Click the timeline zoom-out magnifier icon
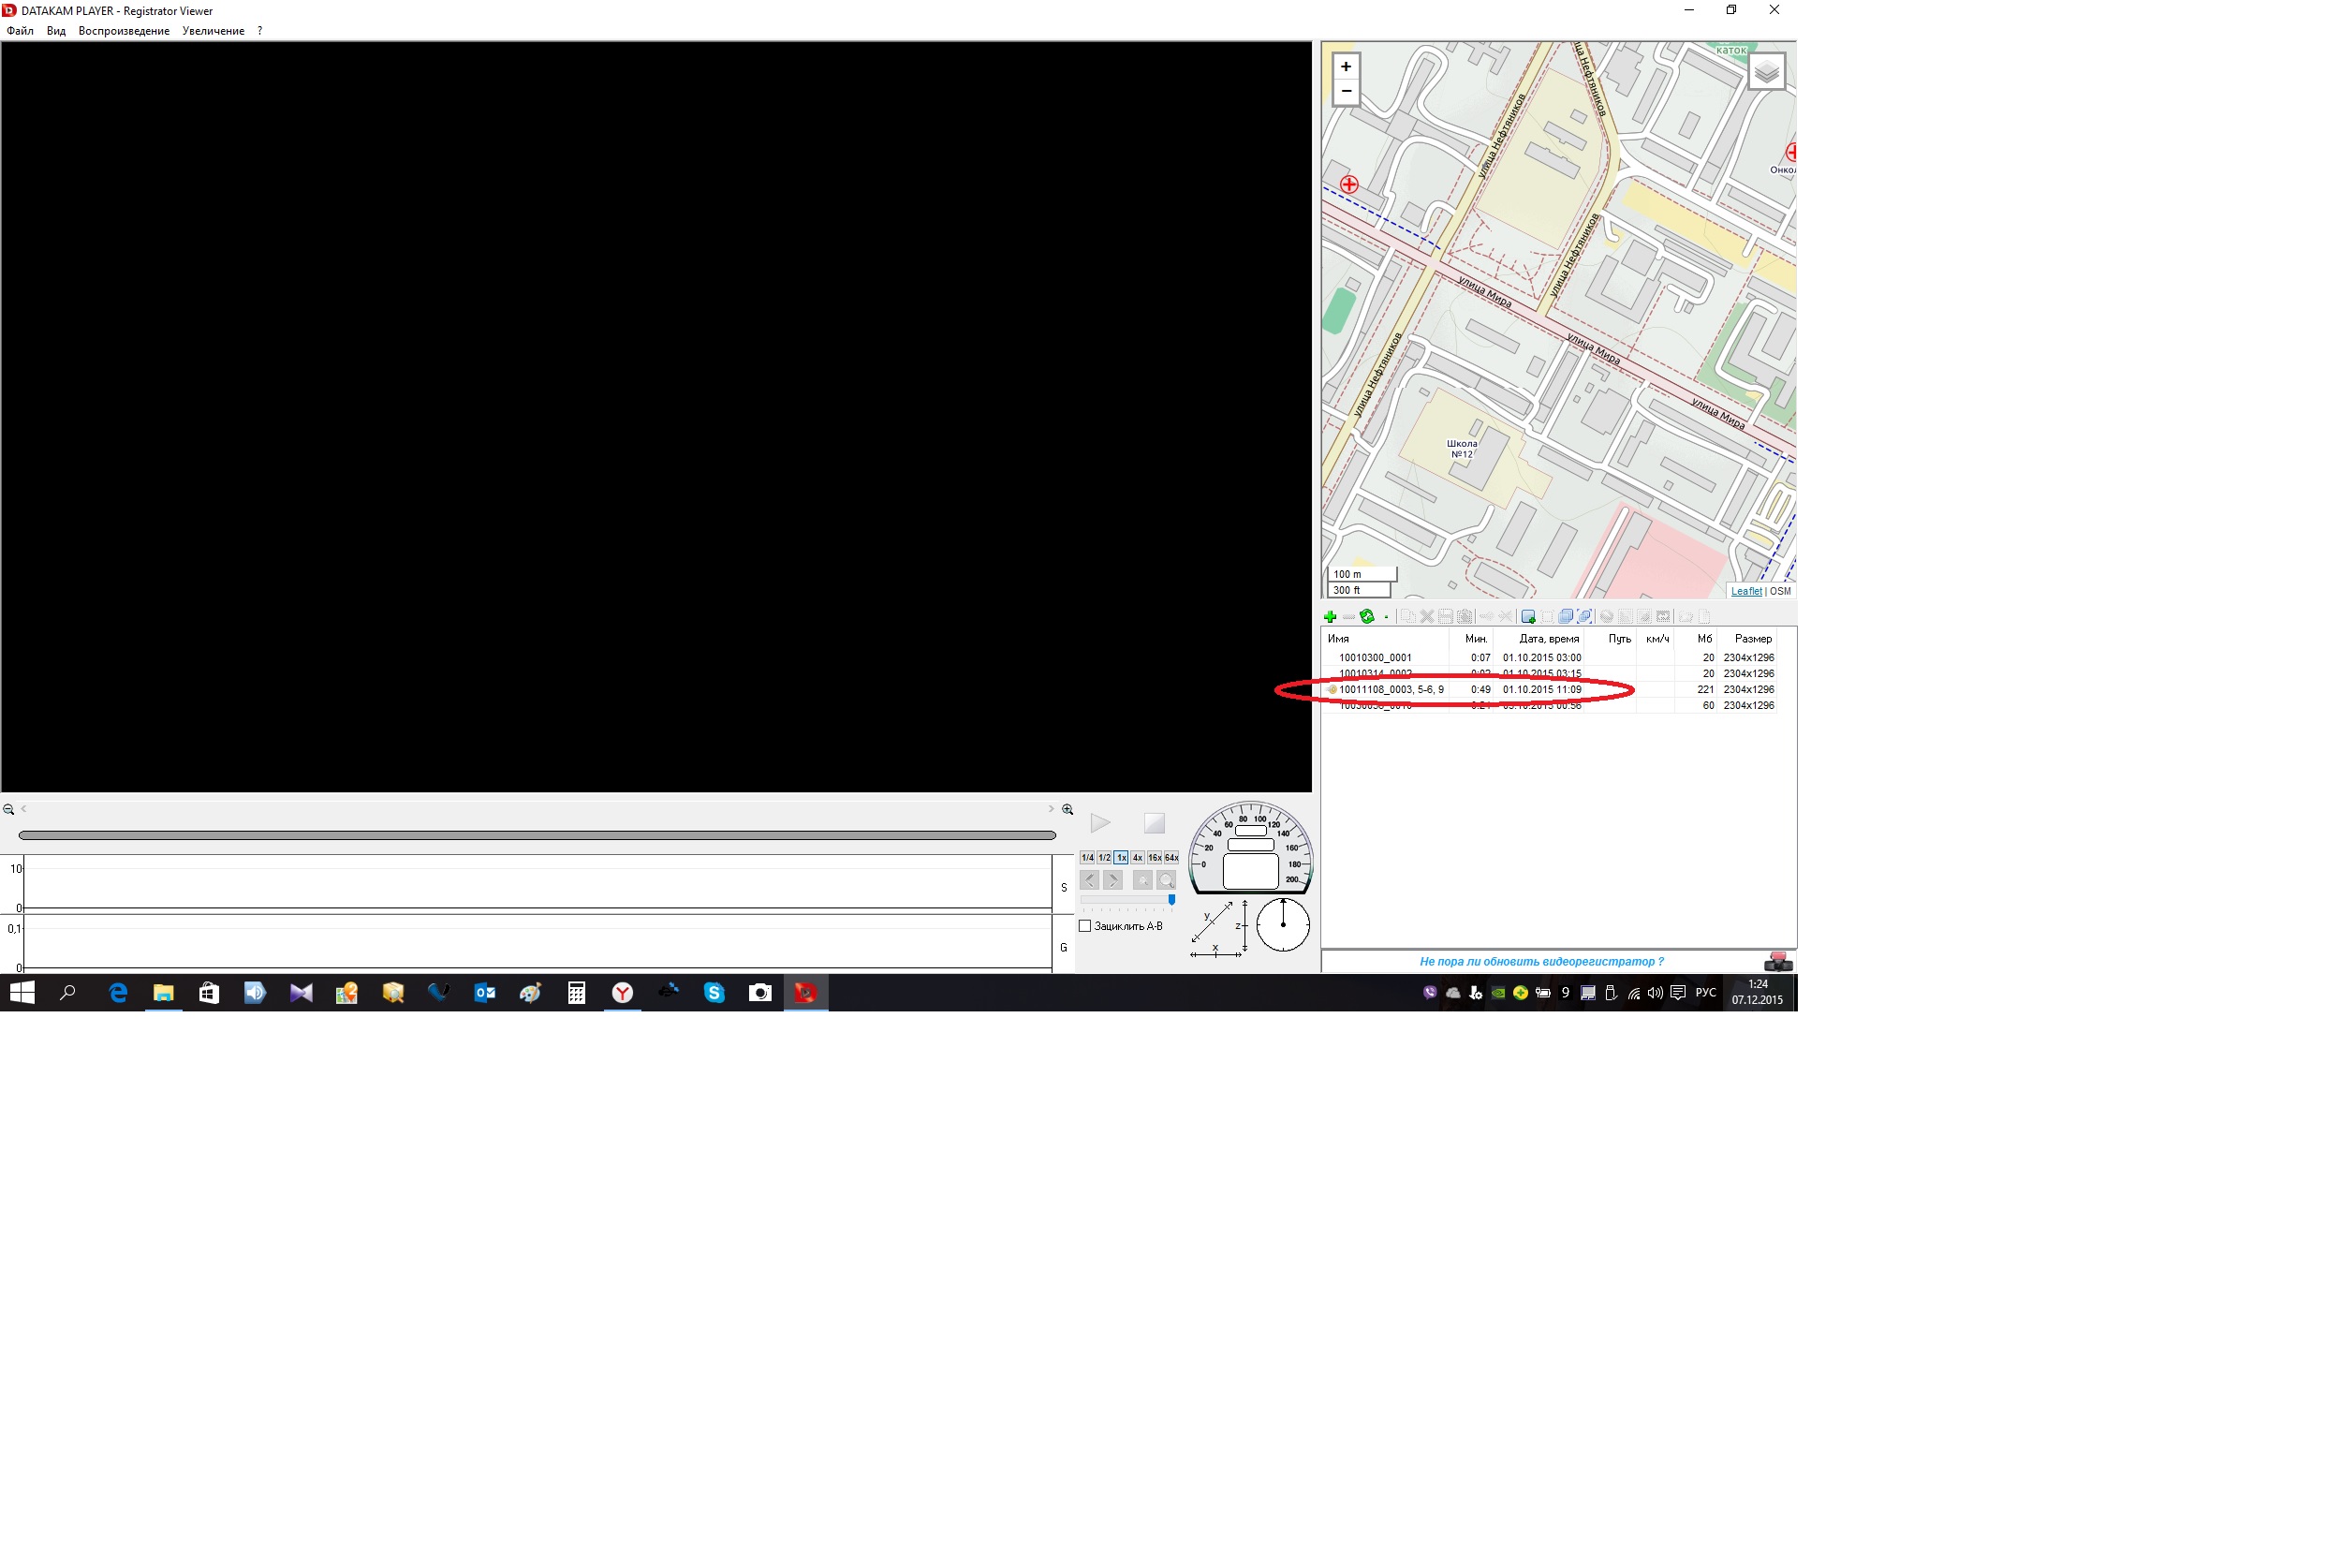 pos(7,809)
